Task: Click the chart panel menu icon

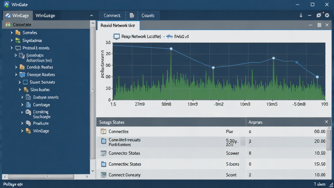Action: tap(319, 25)
